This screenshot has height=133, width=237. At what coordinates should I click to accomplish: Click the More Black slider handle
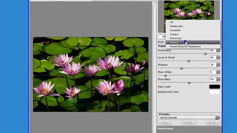(189, 83)
